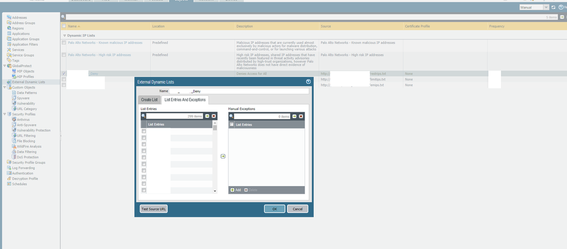Open URL Filtering profiles

point(26,136)
